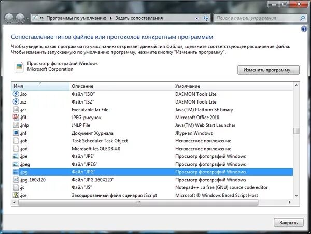This screenshot has height=234, width=311.
Task: Click the .jnlp file icon
Action: click(16, 125)
